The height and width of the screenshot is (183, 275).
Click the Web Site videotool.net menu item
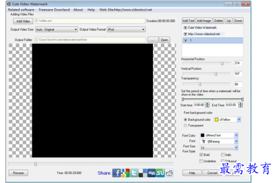click(x=126, y=10)
